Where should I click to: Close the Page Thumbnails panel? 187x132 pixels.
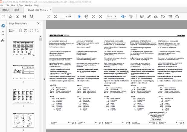(38, 23)
